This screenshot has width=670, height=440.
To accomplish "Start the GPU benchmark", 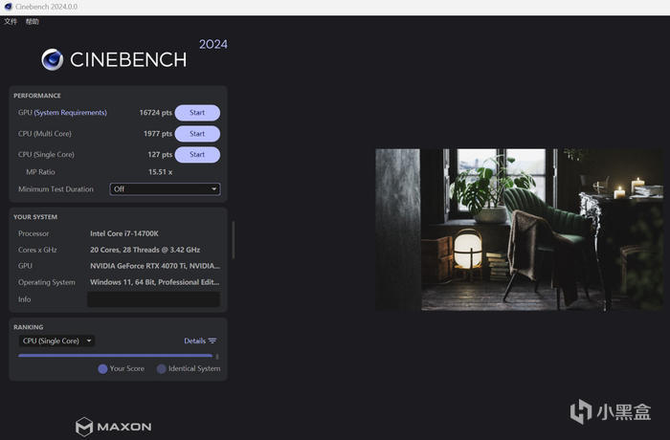I will click(x=197, y=113).
